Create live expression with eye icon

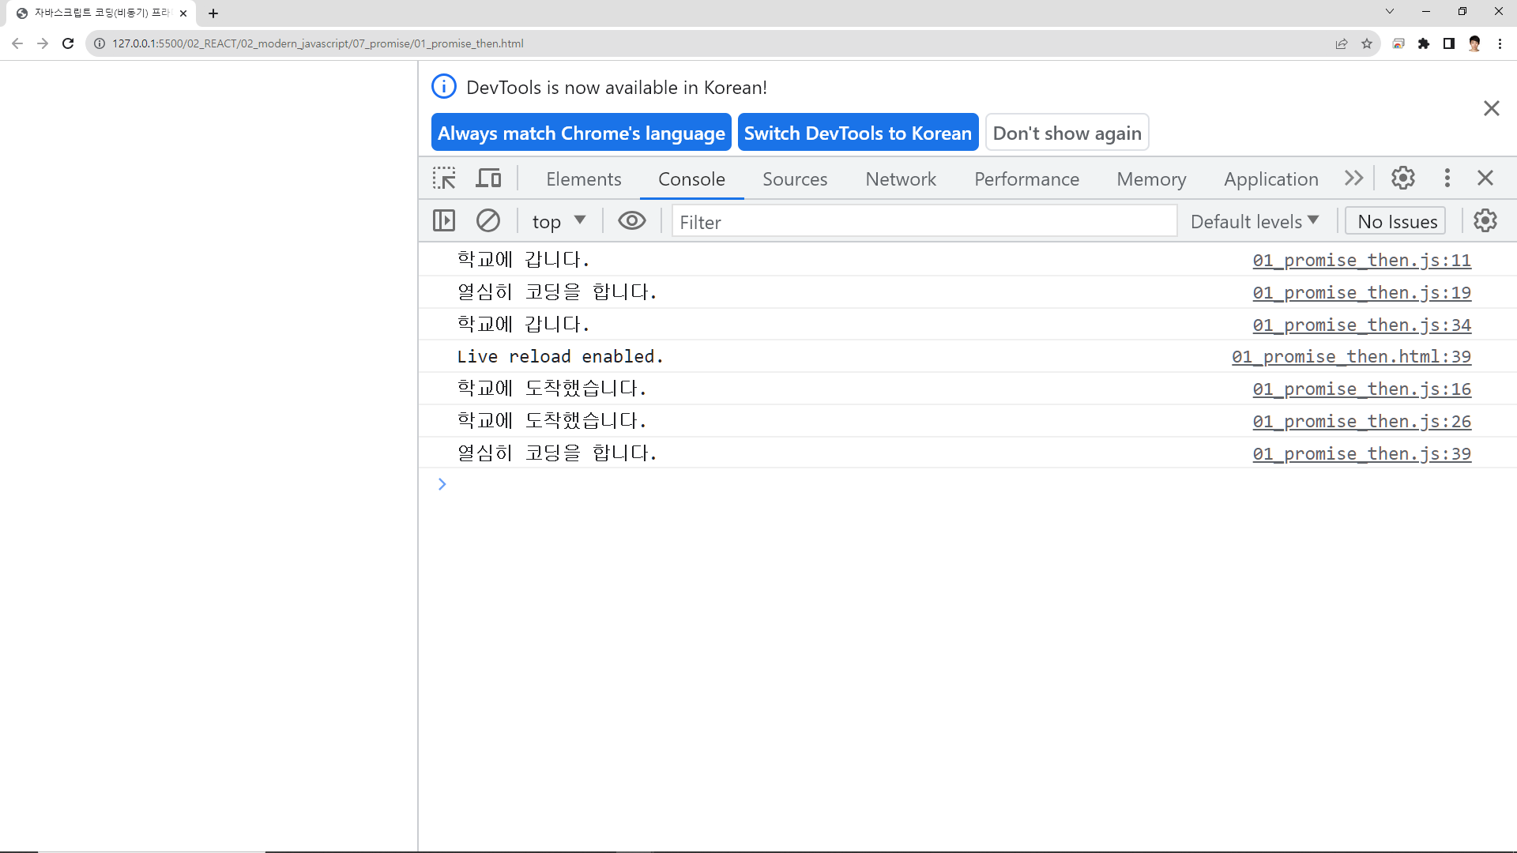click(x=631, y=221)
